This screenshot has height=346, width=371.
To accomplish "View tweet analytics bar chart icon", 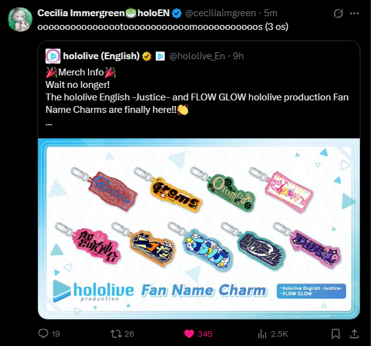I will tap(262, 334).
